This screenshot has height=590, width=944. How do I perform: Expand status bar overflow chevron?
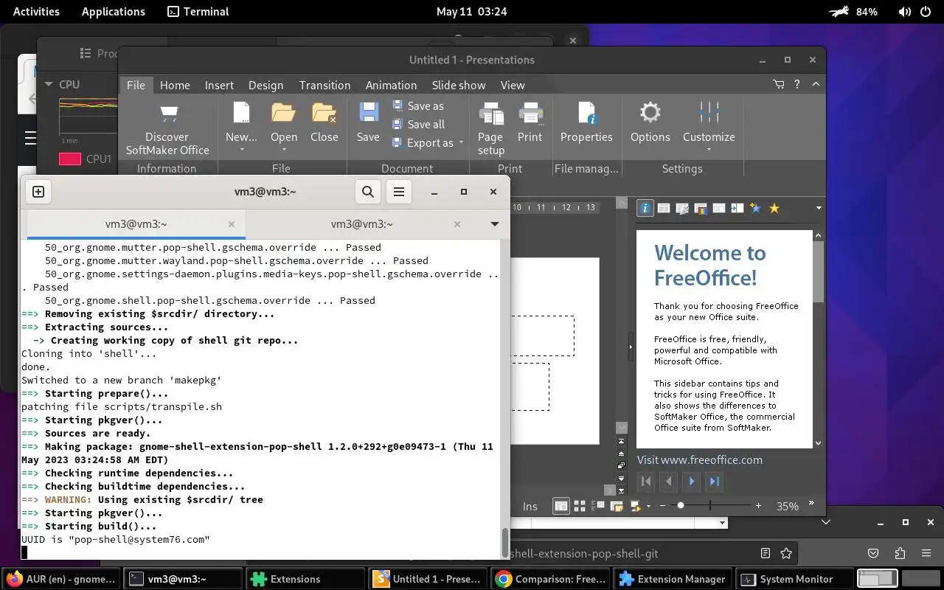812,504
